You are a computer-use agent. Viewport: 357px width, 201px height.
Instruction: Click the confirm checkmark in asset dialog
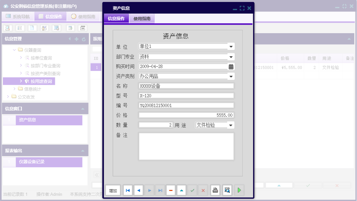(192, 190)
